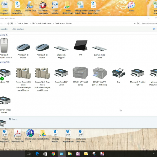Click the Task View taskbar button
Screen dimensions: 157x157
click(29, 154)
